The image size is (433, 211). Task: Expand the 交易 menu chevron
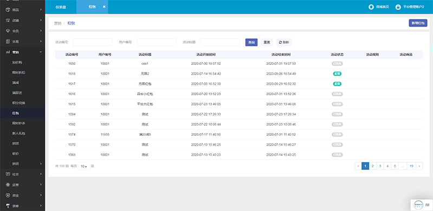click(x=41, y=41)
